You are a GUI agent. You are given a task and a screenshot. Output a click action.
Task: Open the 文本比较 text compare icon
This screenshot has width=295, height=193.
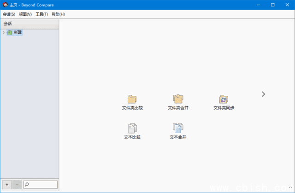coord(132,128)
